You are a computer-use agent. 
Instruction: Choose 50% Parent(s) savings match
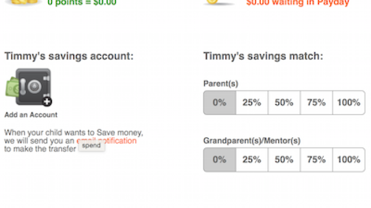(x=284, y=103)
